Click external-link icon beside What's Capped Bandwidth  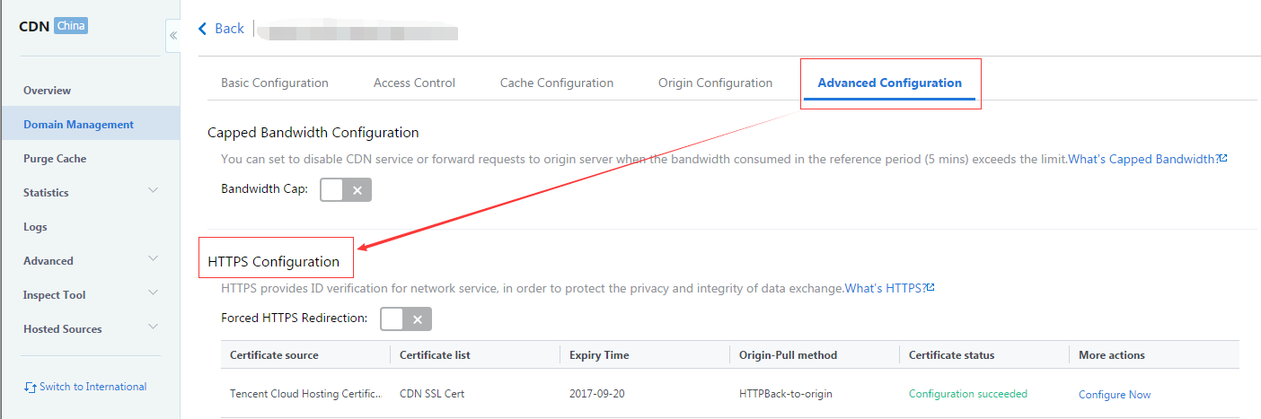click(x=1223, y=158)
